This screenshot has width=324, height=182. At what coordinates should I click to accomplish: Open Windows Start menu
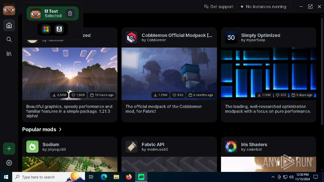[x=6, y=177]
